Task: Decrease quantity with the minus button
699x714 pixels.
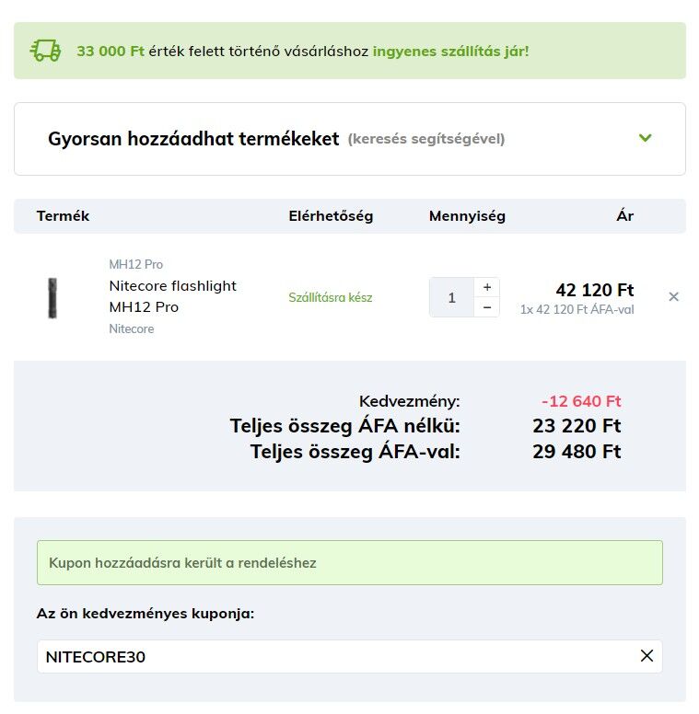Action: tap(487, 307)
